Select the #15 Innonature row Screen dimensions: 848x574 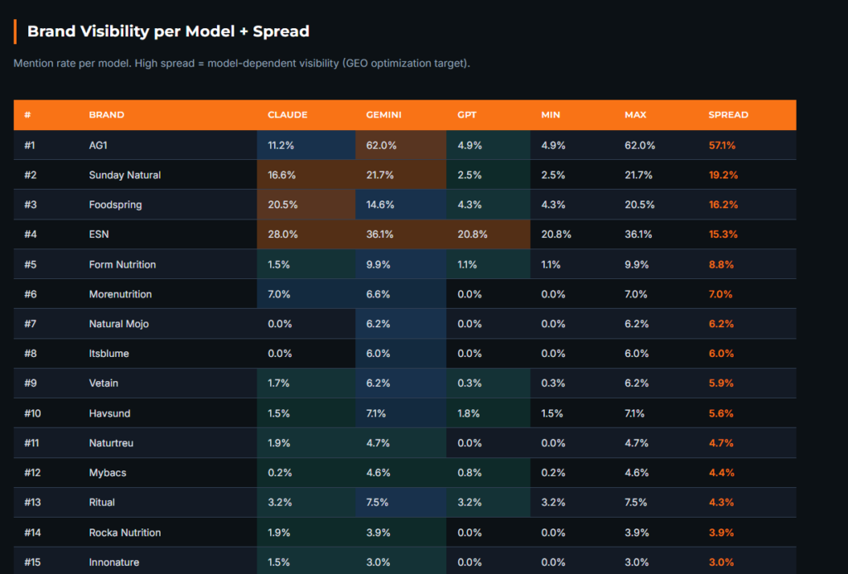(x=404, y=561)
